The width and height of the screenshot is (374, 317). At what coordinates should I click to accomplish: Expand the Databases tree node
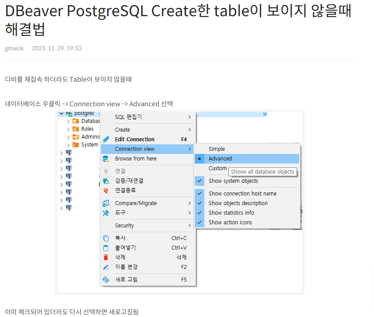pyautogui.click(x=68, y=122)
